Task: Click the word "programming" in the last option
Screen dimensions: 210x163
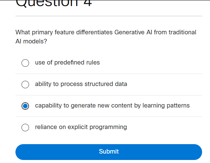Action: [108, 127]
